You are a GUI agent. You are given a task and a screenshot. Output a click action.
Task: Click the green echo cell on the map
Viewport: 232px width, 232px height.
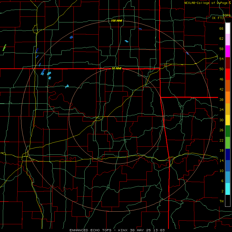tap(4, 48)
